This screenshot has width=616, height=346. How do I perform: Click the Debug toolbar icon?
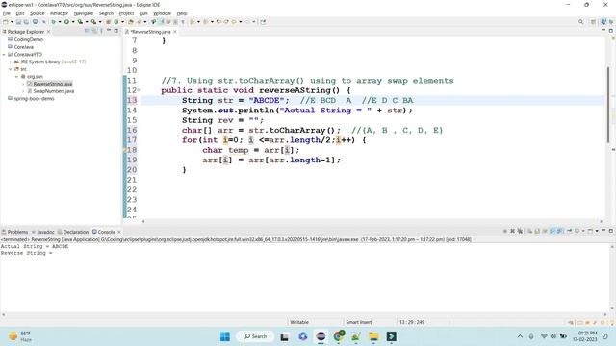[54, 22]
